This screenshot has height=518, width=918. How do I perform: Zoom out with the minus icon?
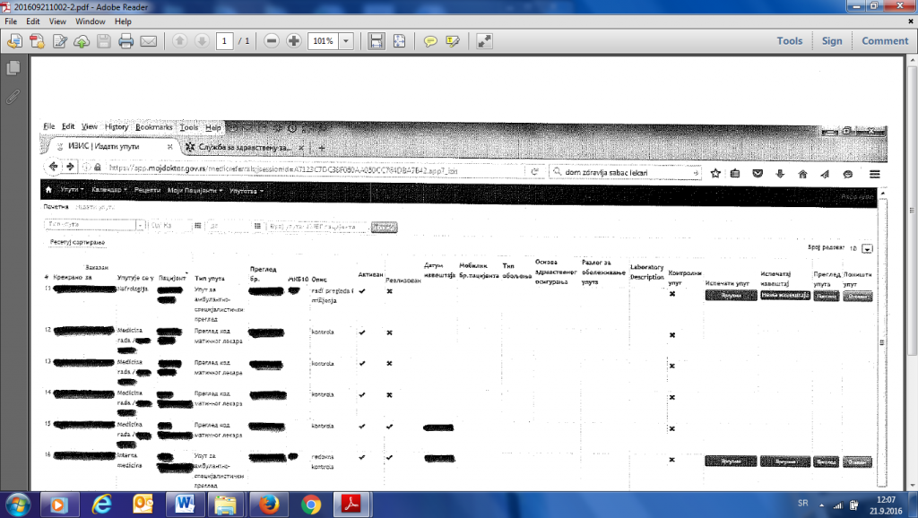click(x=271, y=41)
